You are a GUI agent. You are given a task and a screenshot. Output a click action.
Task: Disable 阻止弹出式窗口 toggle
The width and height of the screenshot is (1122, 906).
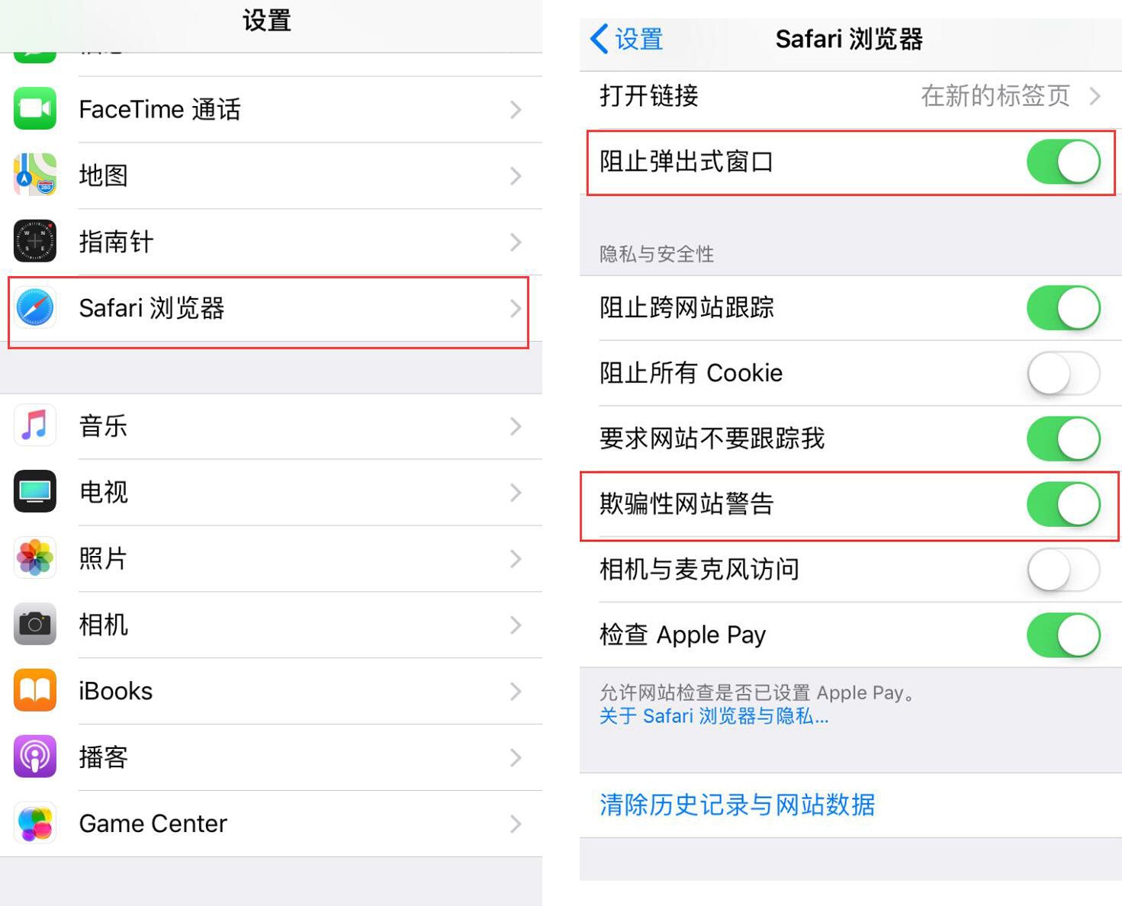point(1064,162)
